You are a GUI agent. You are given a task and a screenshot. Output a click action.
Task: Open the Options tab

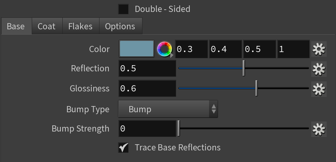[120, 26]
